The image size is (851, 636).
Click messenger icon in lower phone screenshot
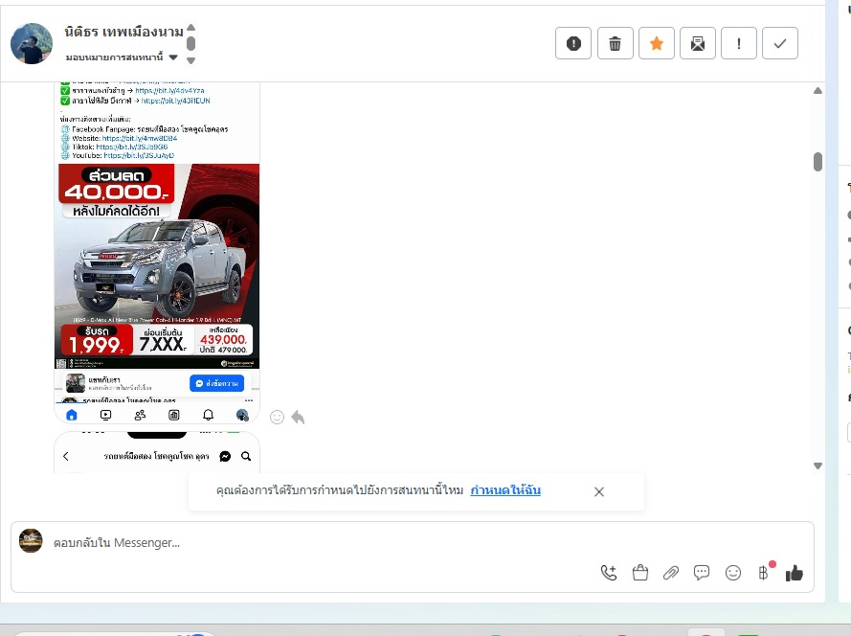pos(225,456)
